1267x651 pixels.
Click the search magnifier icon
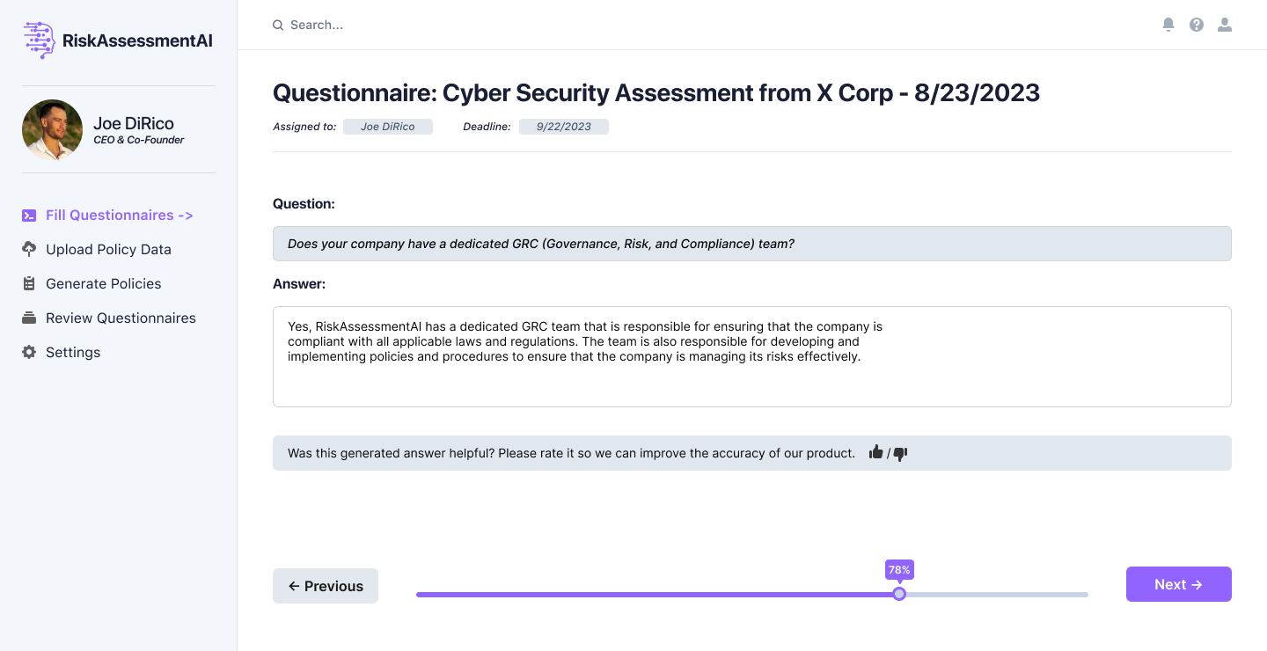point(278,25)
